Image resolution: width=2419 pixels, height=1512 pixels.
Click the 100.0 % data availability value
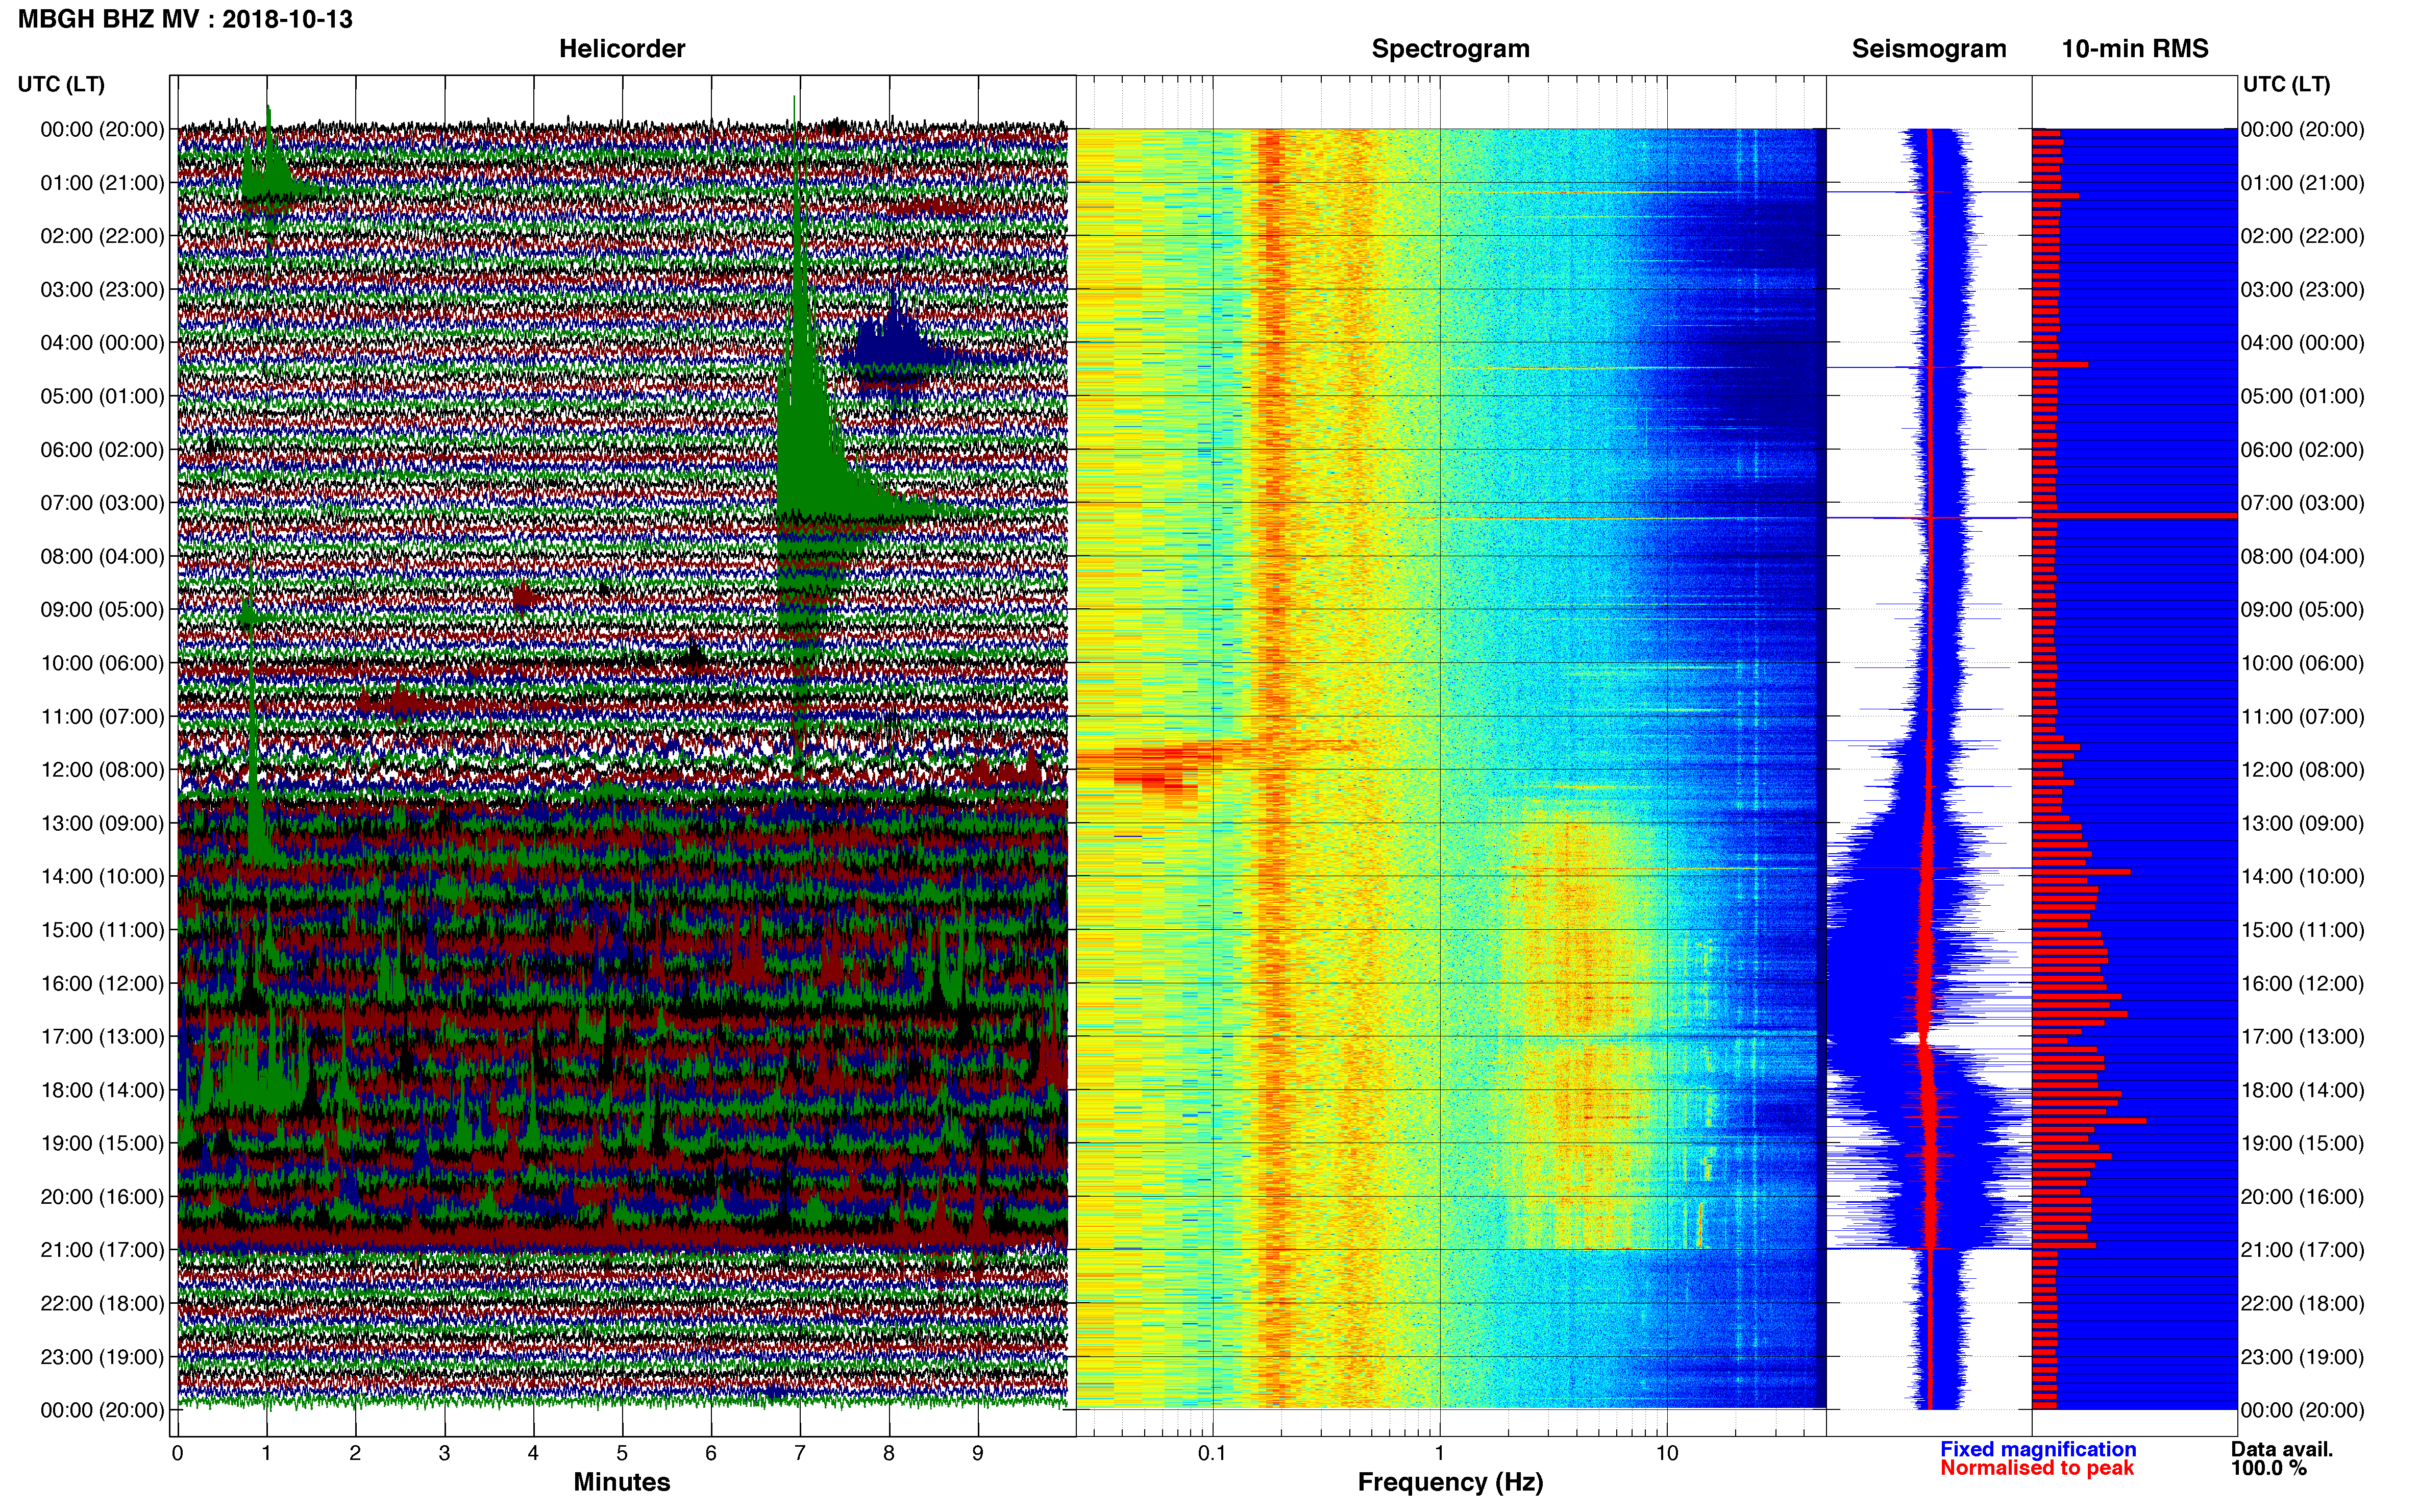click(2269, 1468)
